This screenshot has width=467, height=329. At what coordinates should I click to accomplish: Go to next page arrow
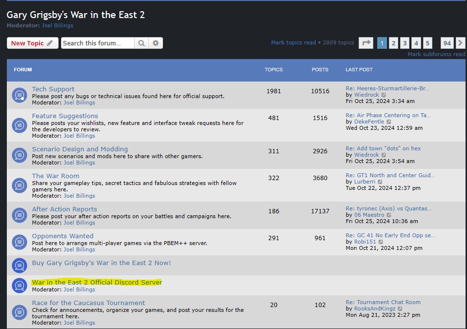[460, 43]
